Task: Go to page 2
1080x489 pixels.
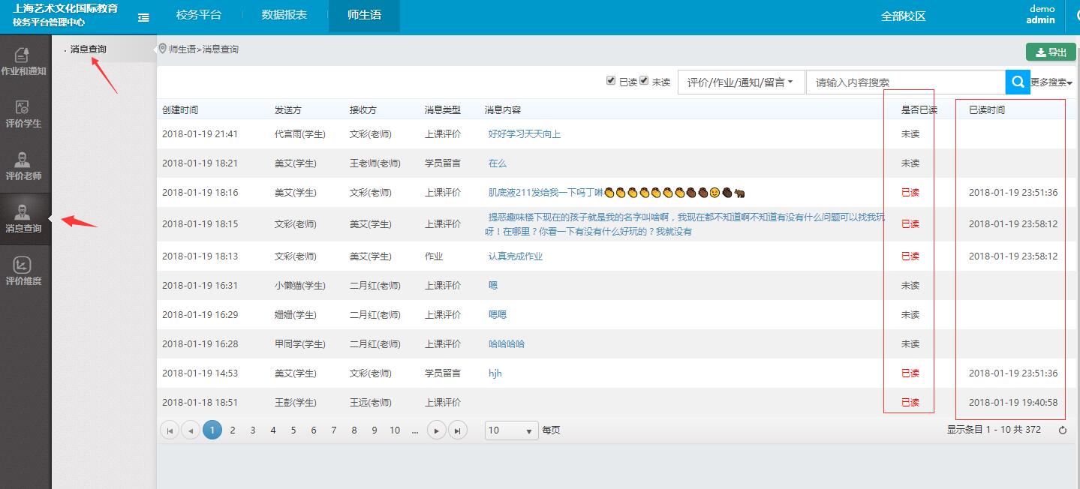Action: coord(233,430)
